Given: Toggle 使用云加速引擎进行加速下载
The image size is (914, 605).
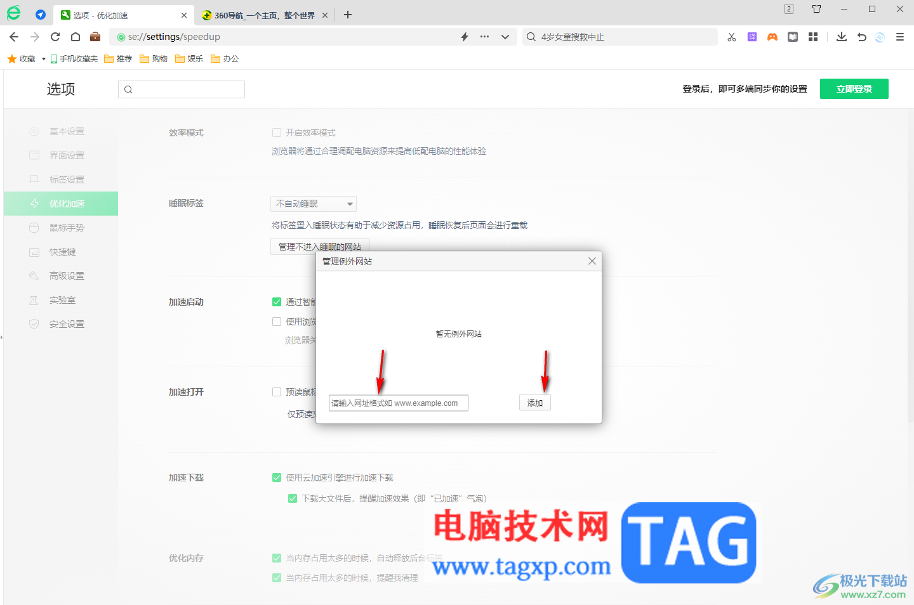Looking at the screenshot, I should [x=277, y=478].
